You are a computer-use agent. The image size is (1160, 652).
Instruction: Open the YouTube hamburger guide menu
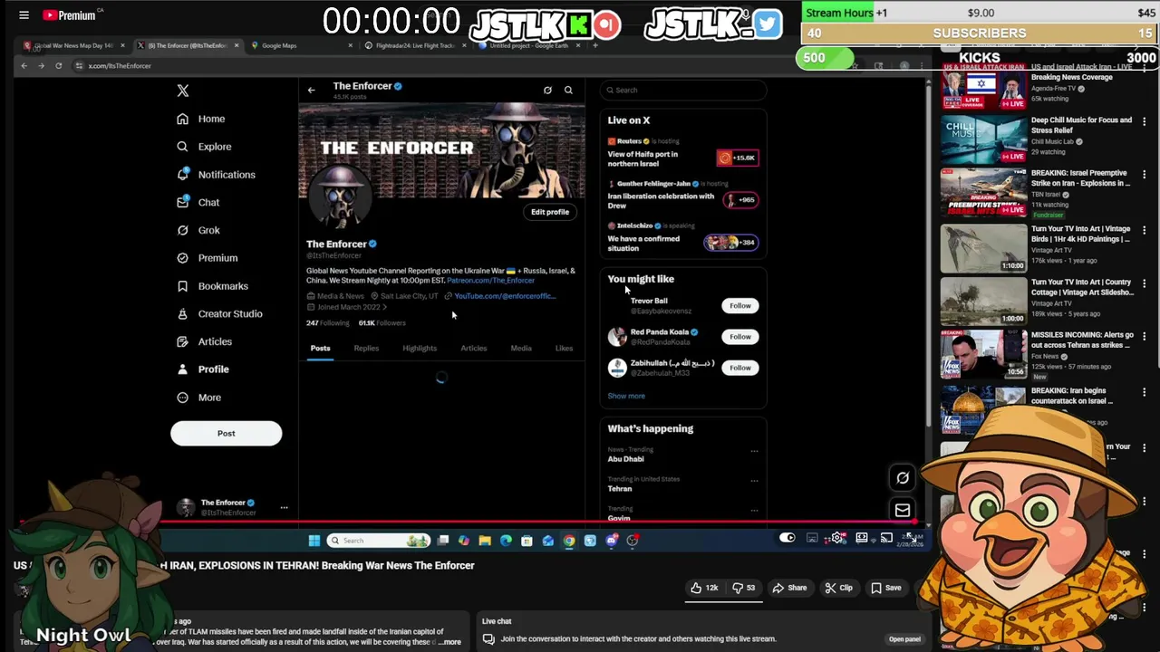tap(24, 15)
